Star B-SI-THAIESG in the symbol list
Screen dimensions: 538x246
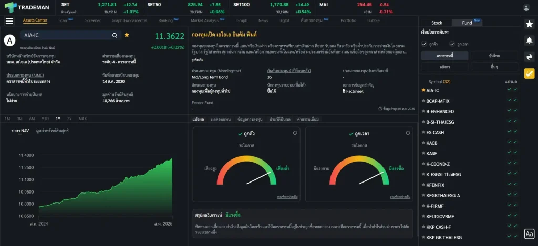click(x=423, y=122)
